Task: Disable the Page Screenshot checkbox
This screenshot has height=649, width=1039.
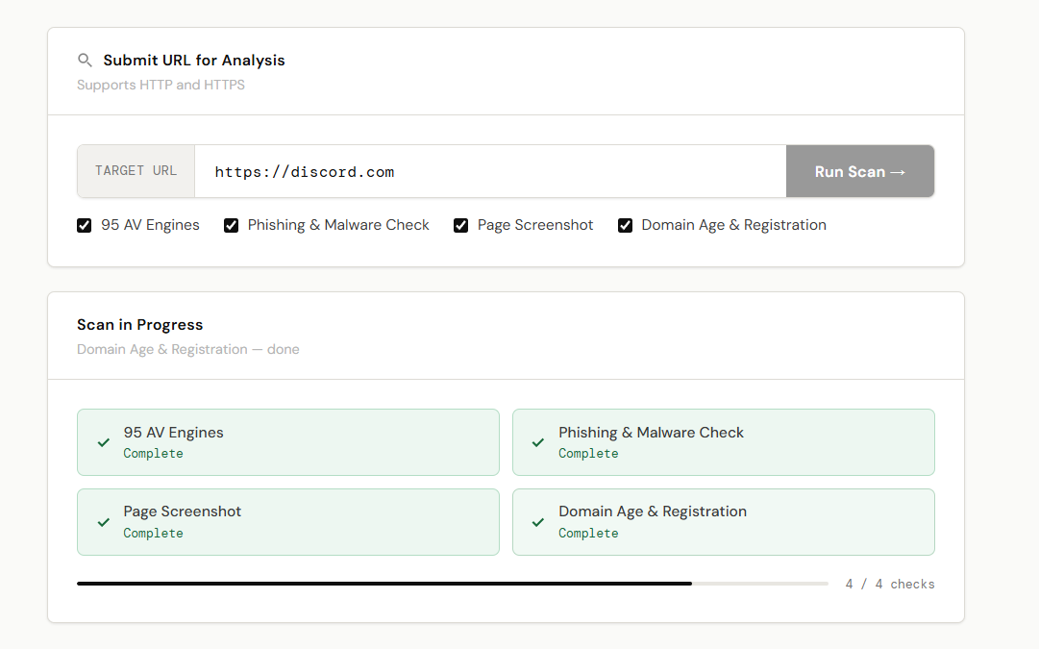Action: point(461,226)
